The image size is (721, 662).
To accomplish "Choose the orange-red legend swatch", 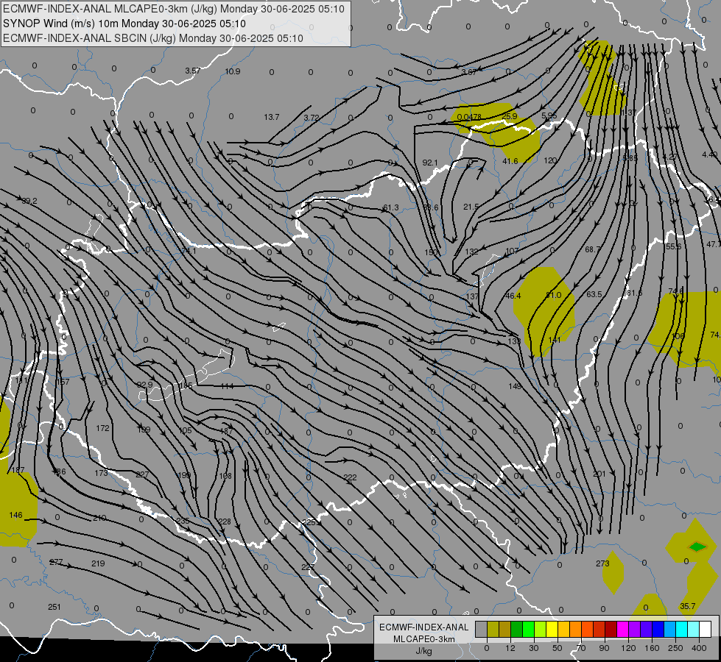I will click(587, 629).
